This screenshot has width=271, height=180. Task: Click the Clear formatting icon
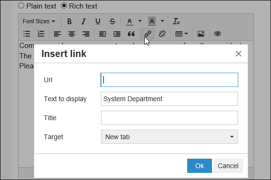176,21
